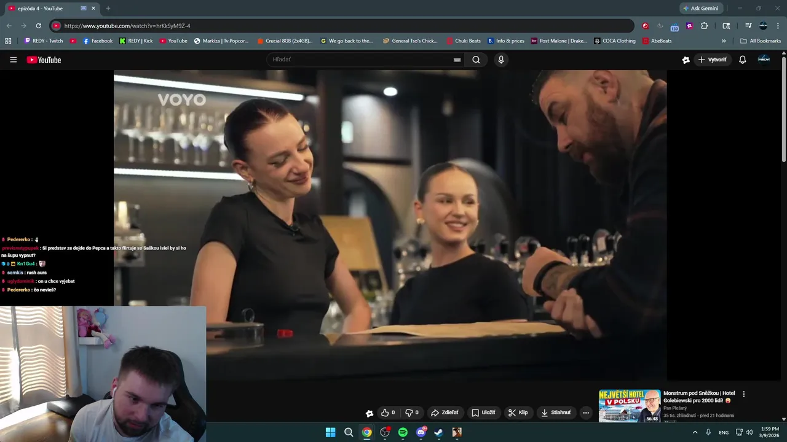Open Steam from the taskbar
Image resolution: width=787 pixels, height=442 pixels.
click(438, 432)
